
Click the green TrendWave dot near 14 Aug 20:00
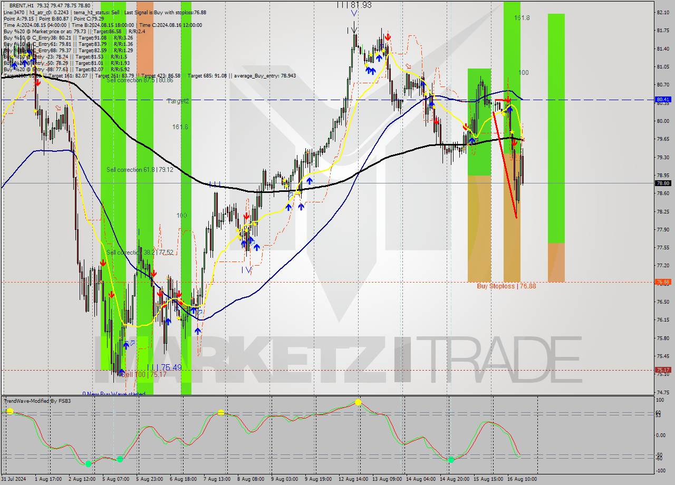coord(451,460)
